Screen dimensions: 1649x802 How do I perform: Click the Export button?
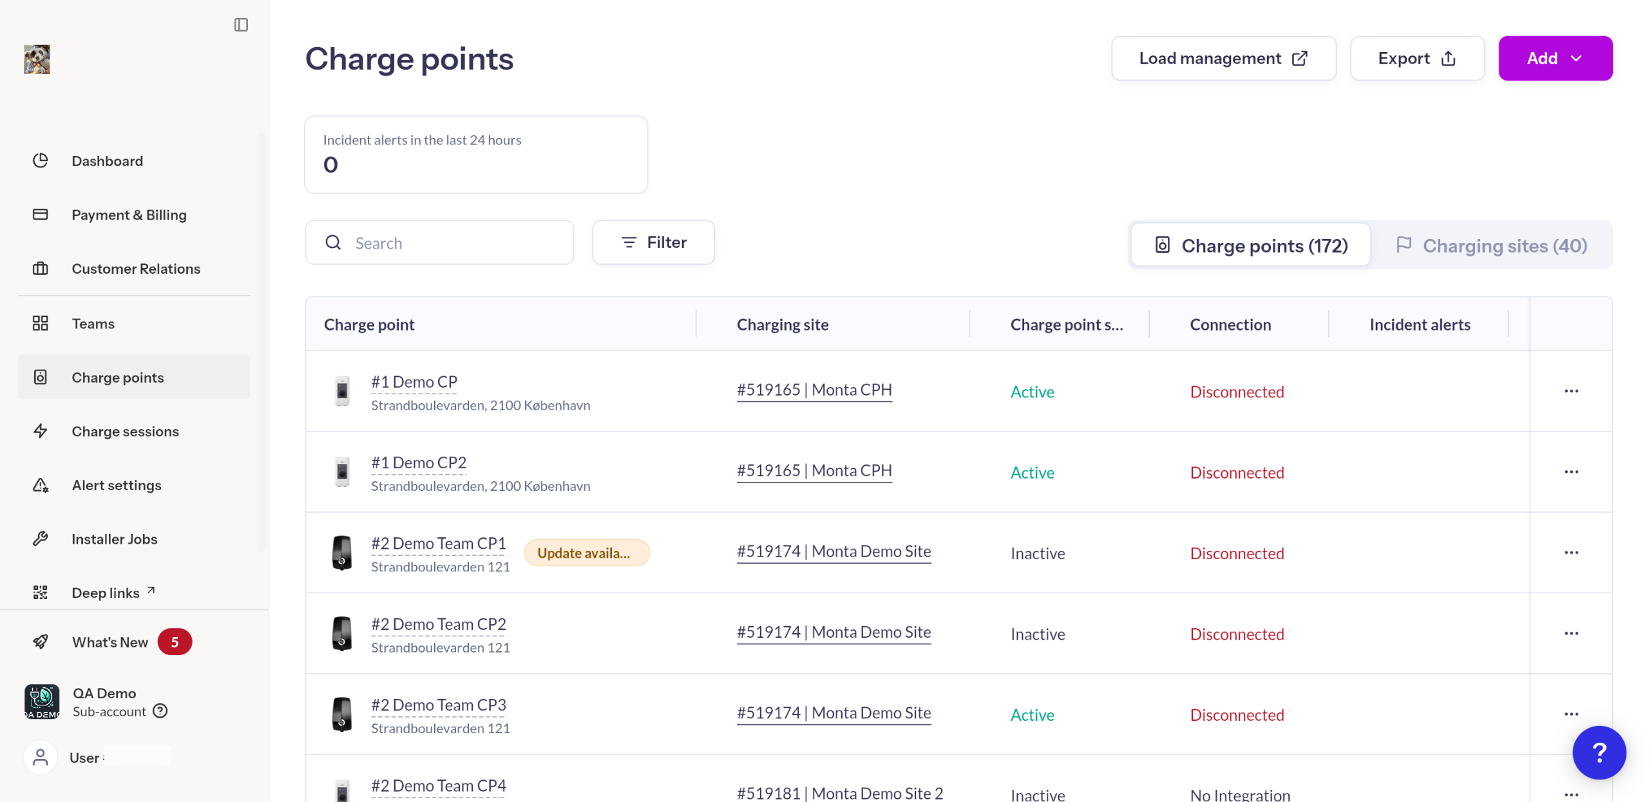tap(1416, 58)
